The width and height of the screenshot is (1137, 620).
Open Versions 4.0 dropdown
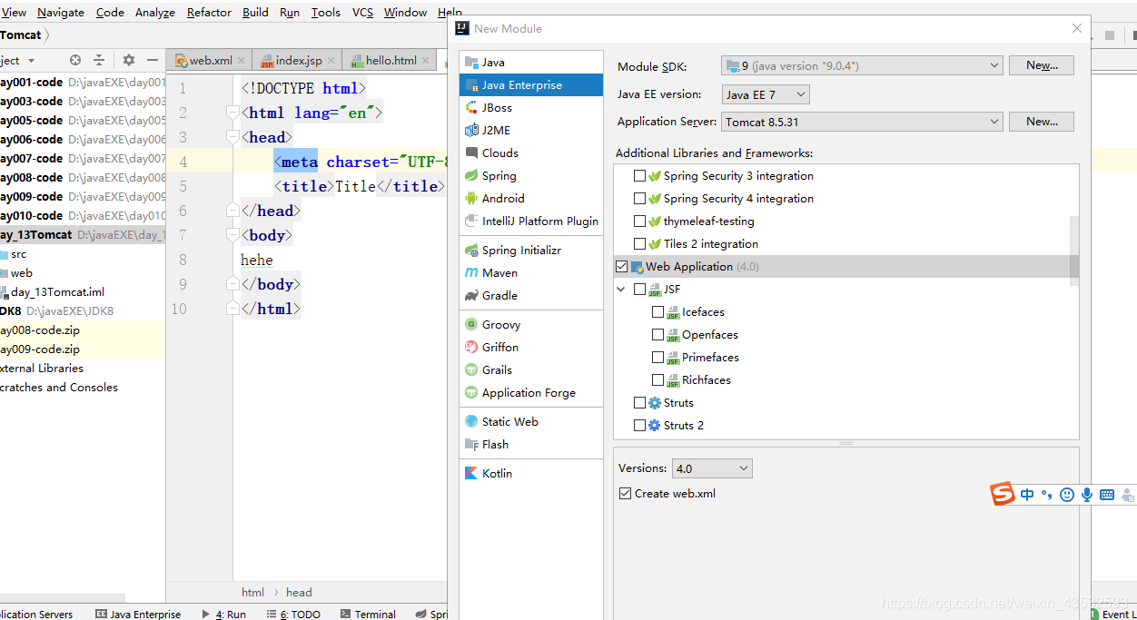[712, 468]
